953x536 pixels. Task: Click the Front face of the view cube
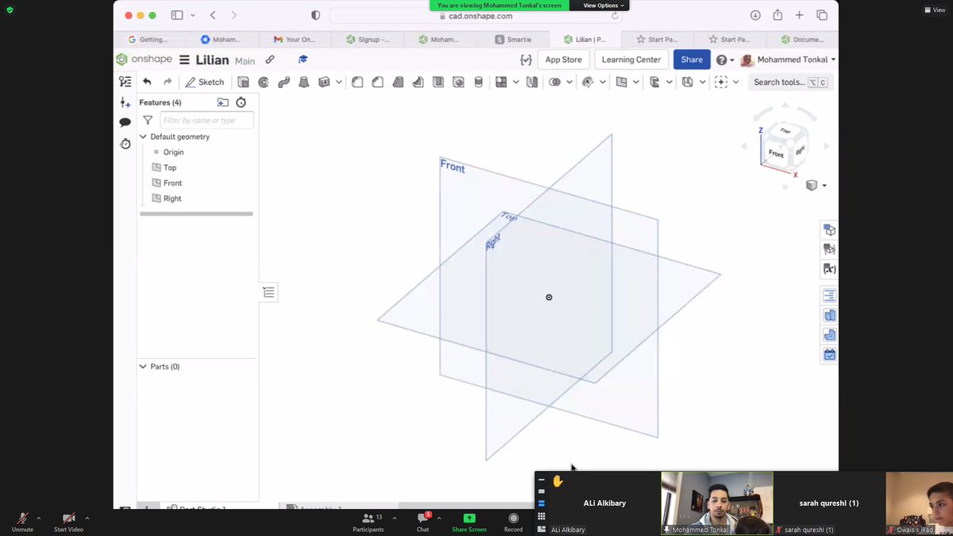tap(776, 154)
